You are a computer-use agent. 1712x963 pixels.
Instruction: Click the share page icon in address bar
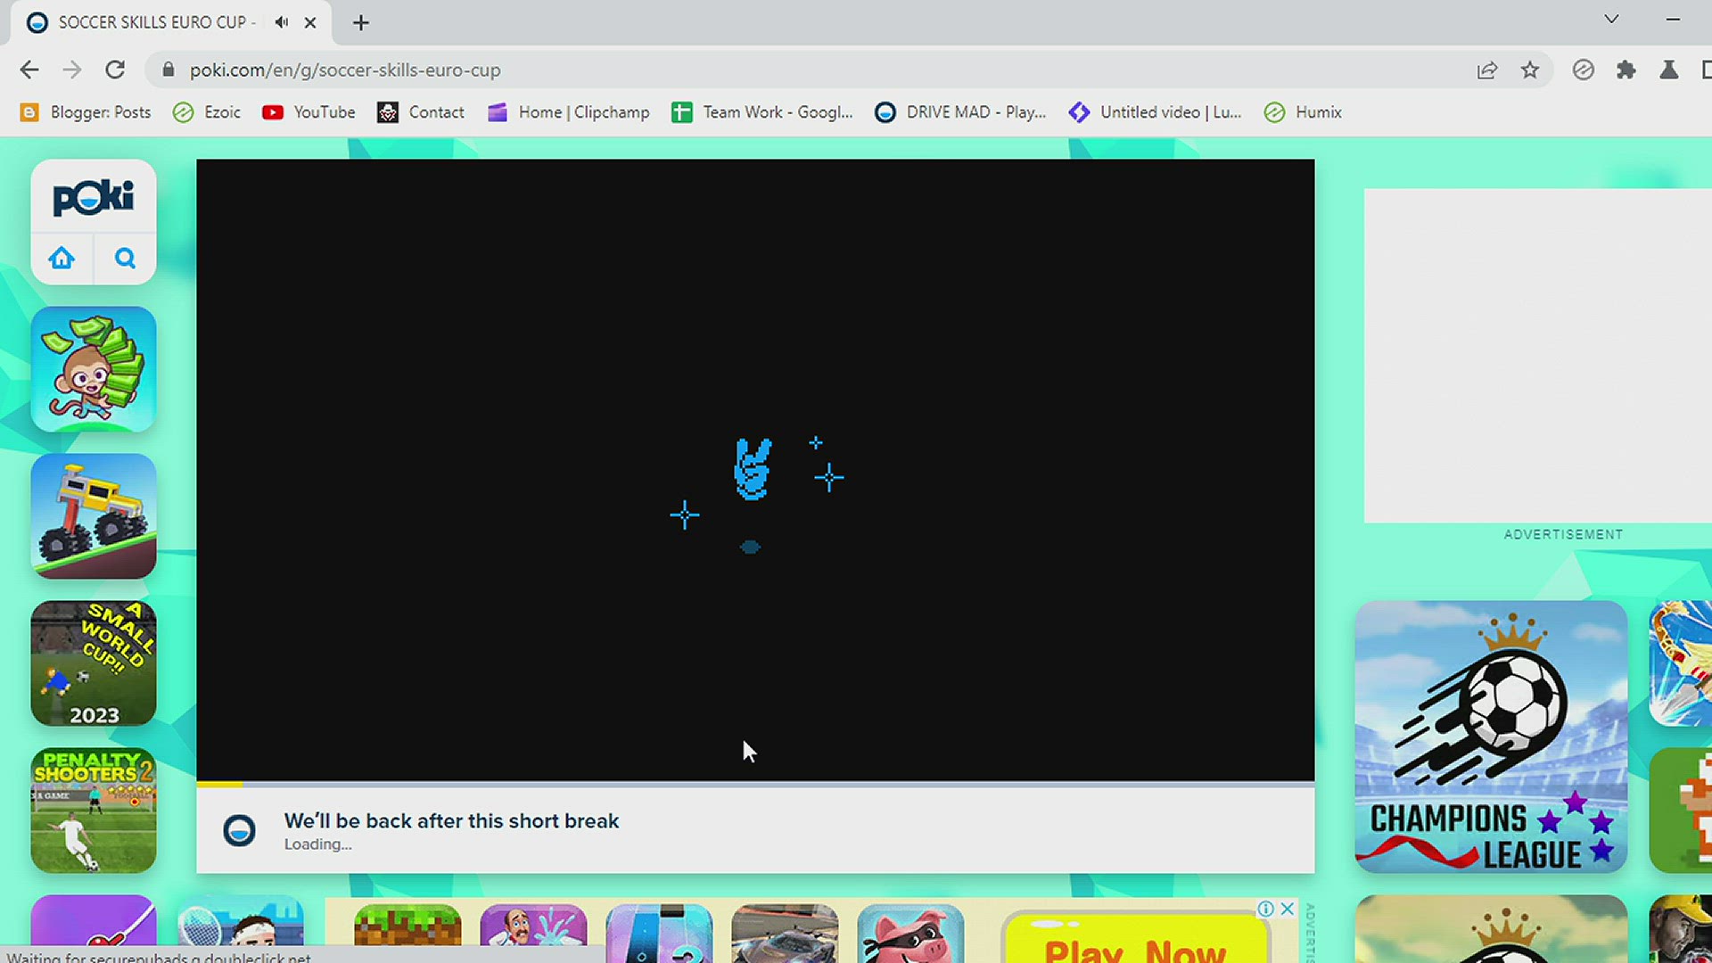tap(1486, 70)
